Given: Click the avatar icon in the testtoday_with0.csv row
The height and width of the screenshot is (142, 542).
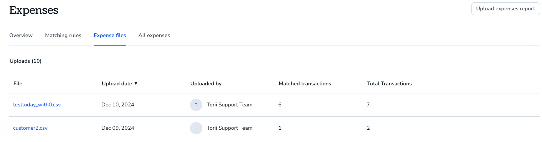Looking at the screenshot, I should (x=196, y=105).
